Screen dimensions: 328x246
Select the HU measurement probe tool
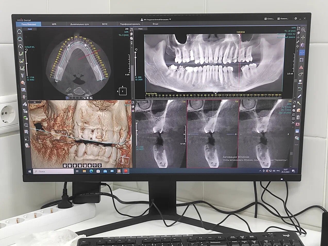[x=301, y=74]
